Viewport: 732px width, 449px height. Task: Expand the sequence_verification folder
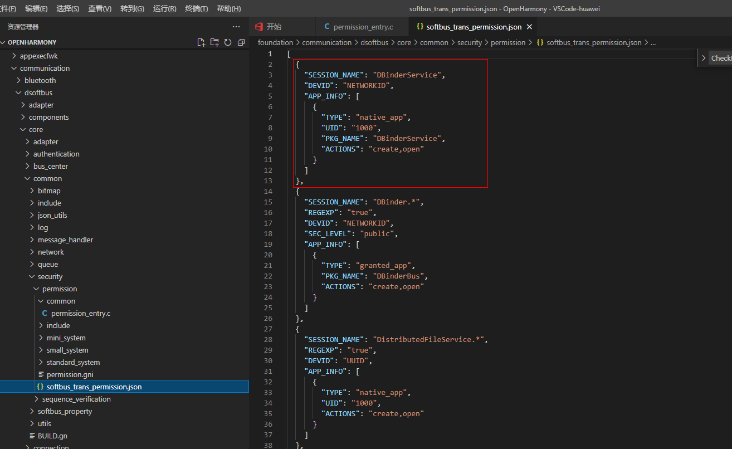[x=76, y=399]
